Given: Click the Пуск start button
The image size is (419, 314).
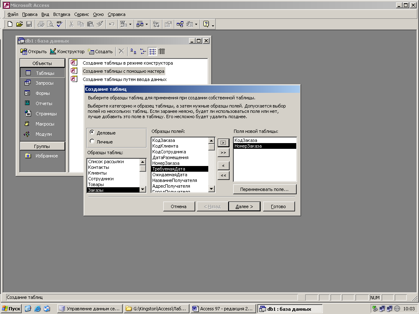Looking at the screenshot, I should (x=11, y=309).
